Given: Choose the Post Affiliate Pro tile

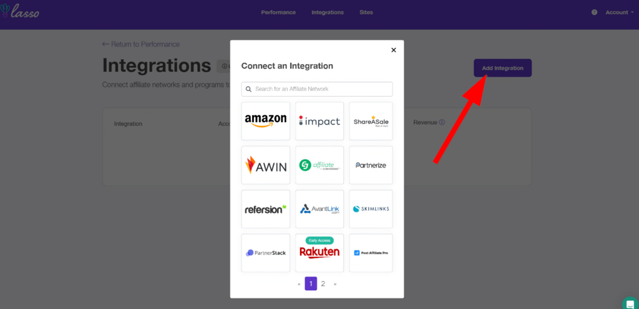Looking at the screenshot, I should 371,253.
